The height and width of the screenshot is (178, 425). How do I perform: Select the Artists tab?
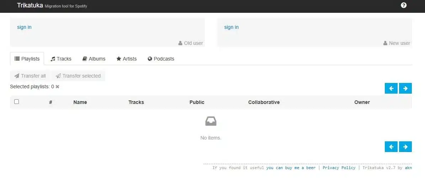(127, 59)
